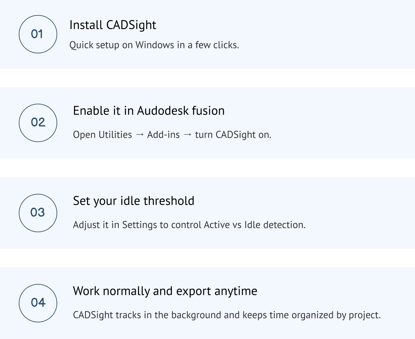Click the 01 step number circle
The width and height of the screenshot is (415, 339).
(x=38, y=34)
